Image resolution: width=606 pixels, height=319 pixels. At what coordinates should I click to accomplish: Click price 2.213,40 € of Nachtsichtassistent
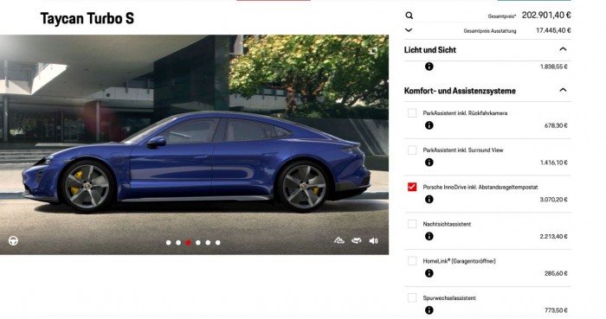(553, 237)
